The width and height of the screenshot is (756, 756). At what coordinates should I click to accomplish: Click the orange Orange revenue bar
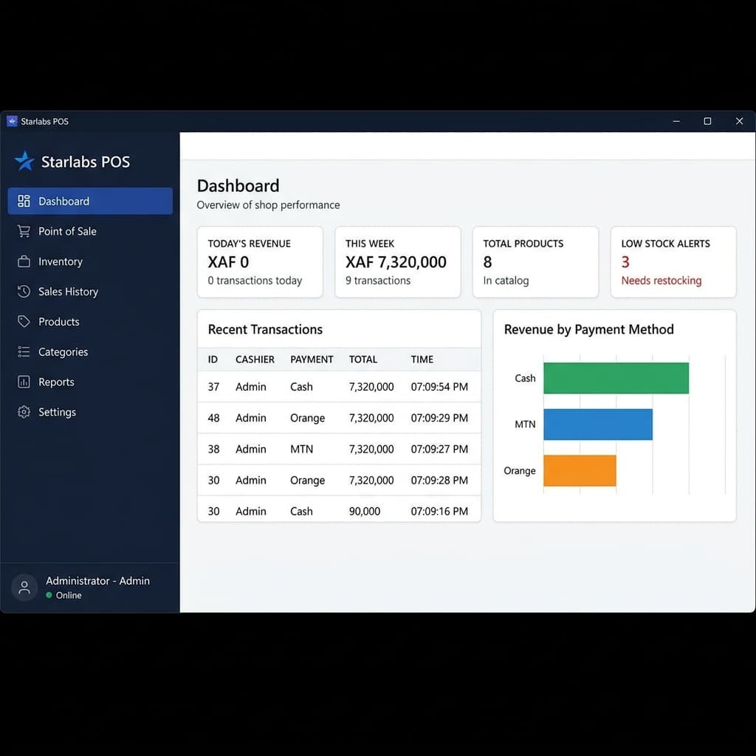click(x=580, y=470)
